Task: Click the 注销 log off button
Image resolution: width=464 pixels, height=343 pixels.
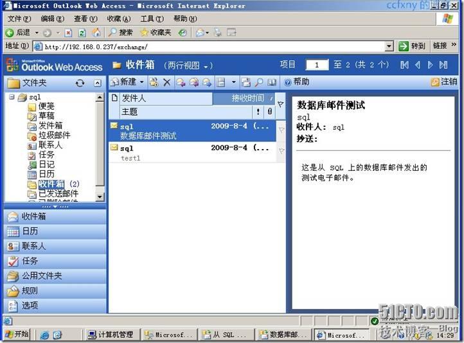Action: (444, 82)
